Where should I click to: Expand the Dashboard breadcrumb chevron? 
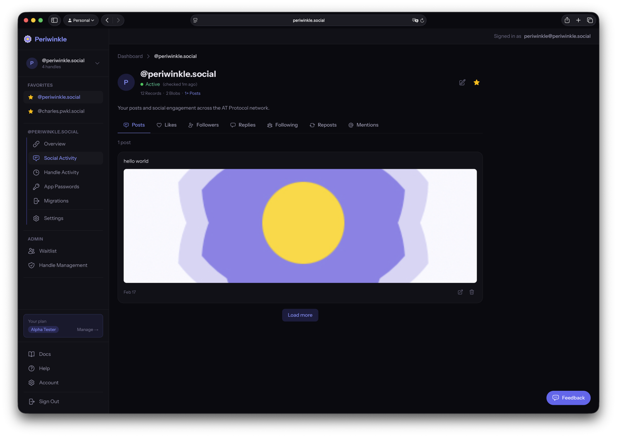click(148, 56)
